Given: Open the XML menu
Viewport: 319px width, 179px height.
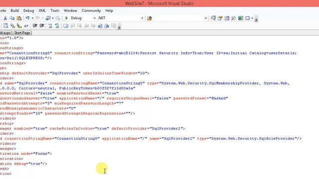Looking at the screenshot, I should 42,10.
